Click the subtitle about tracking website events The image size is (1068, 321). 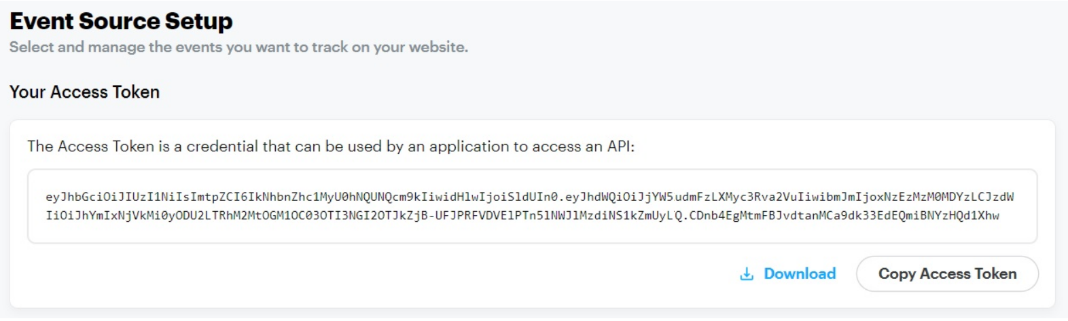[238, 48]
